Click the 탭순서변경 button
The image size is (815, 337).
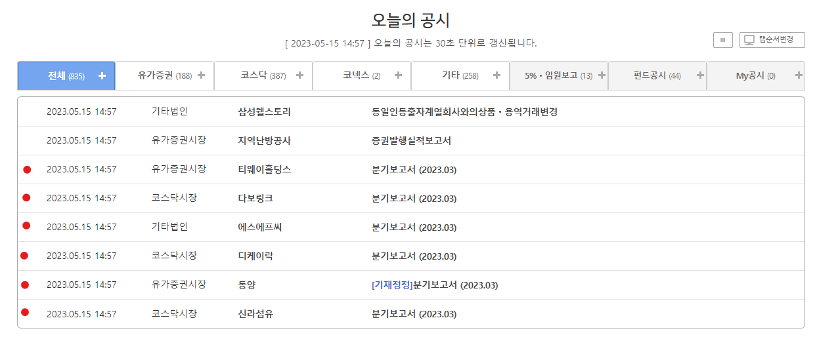pyautogui.click(x=772, y=40)
